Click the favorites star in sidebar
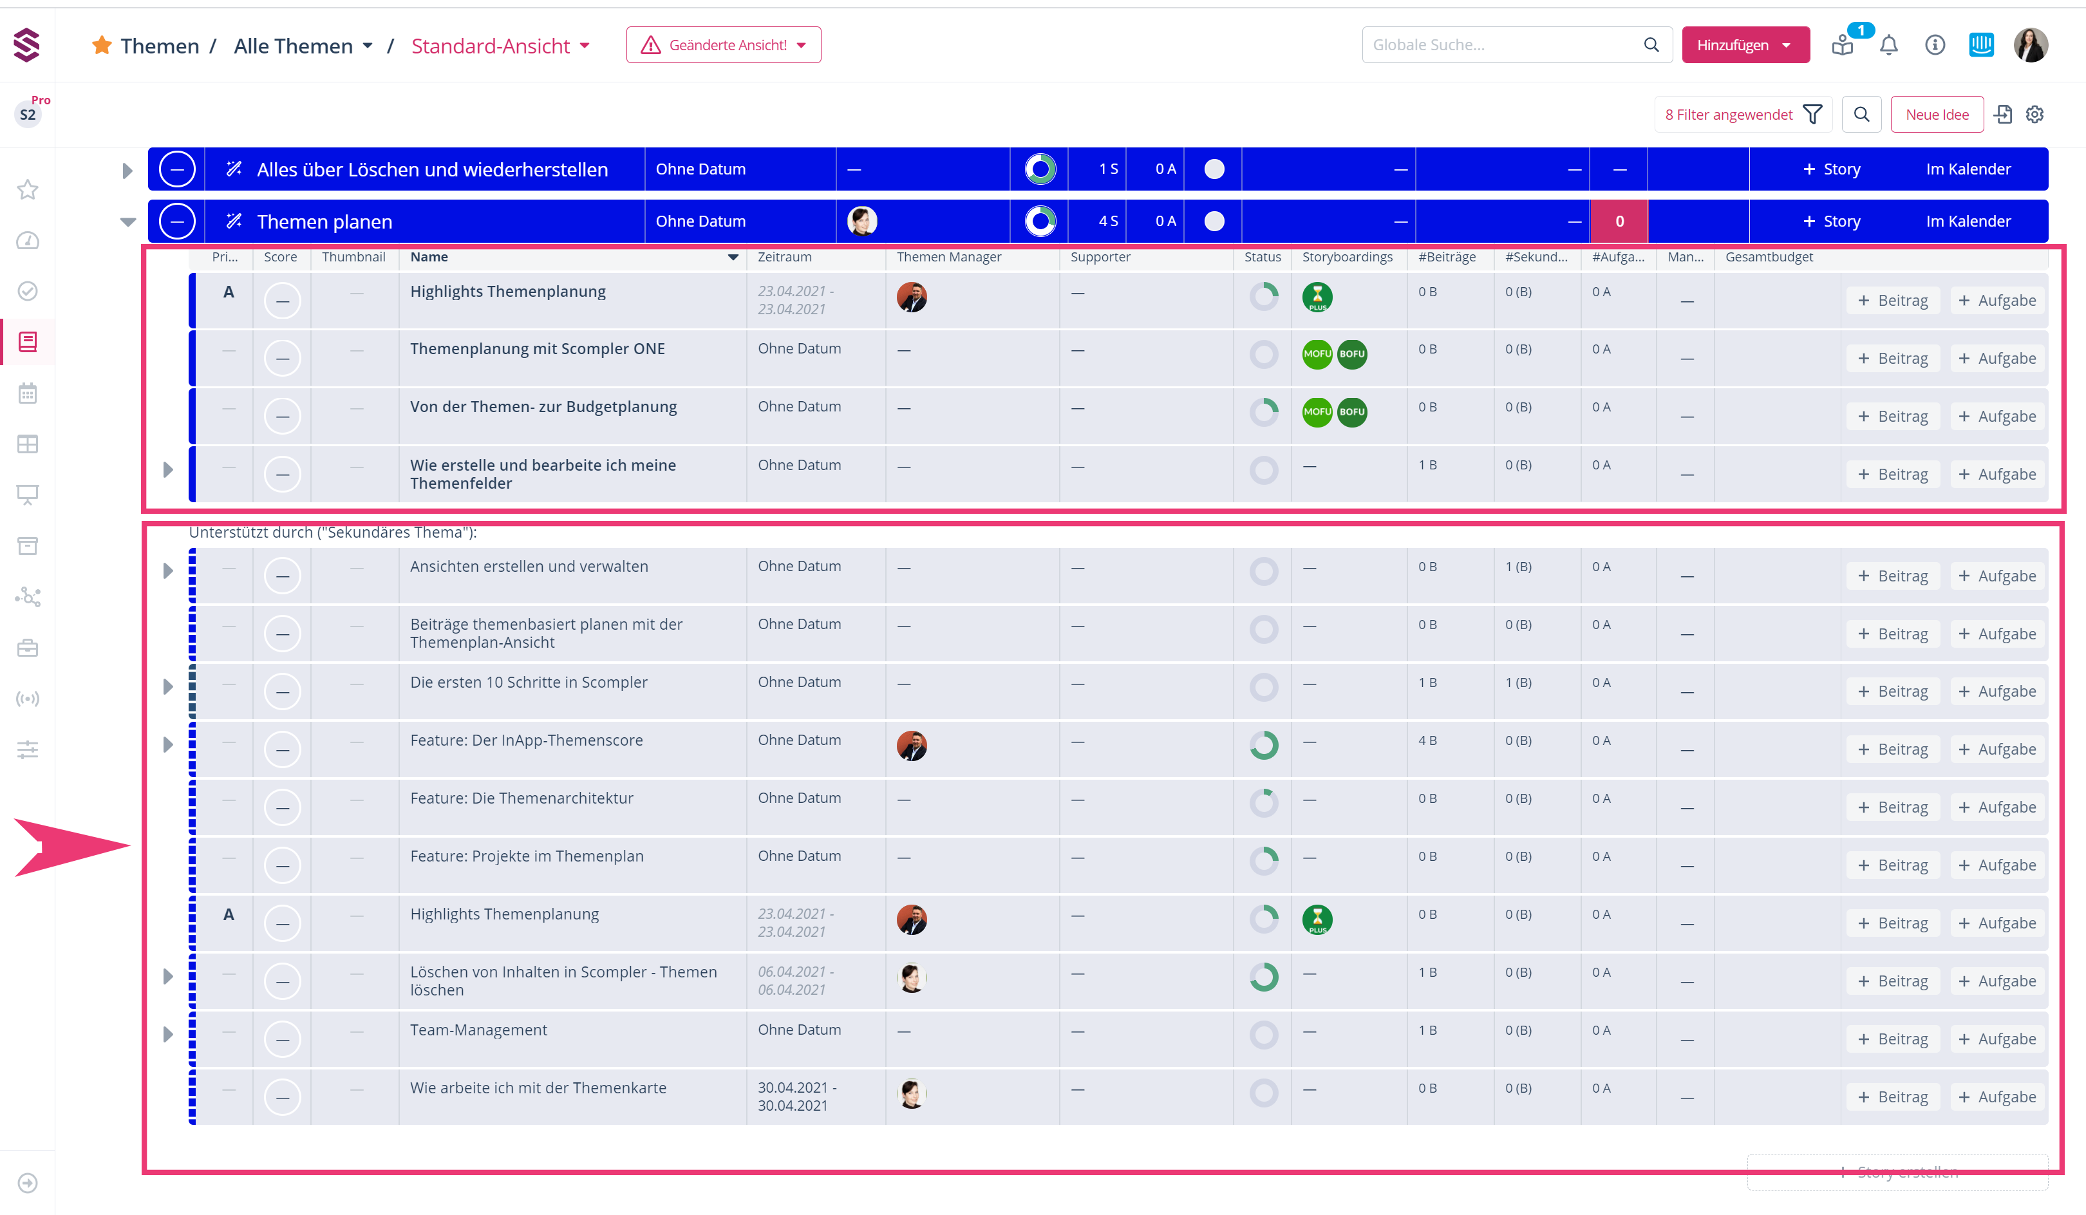Viewport: 2086px width, 1215px height. pyautogui.click(x=27, y=189)
